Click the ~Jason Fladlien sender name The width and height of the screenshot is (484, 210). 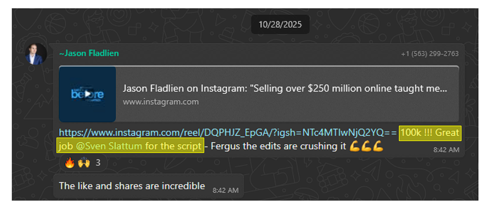pos(89,53)
